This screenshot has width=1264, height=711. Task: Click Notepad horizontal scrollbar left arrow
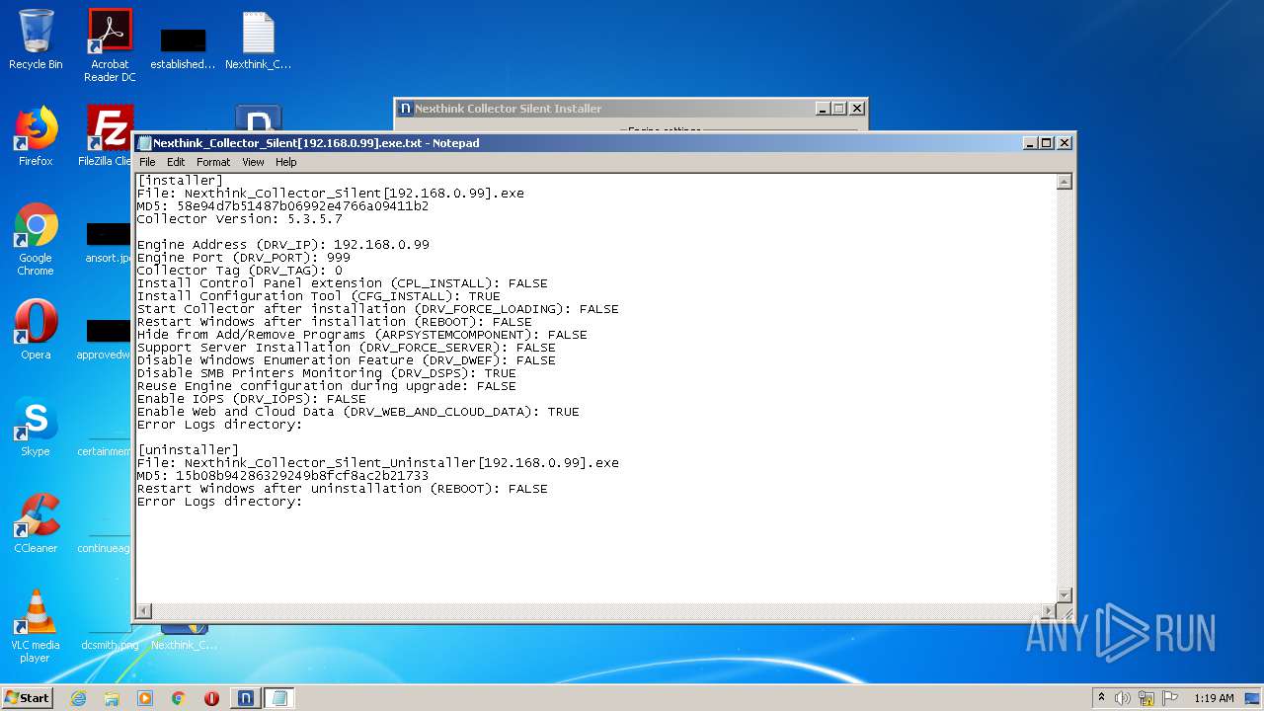(144, 611)
